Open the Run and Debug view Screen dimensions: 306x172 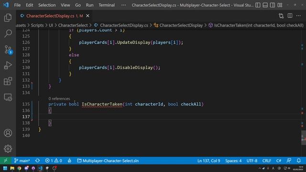(8, 65)
